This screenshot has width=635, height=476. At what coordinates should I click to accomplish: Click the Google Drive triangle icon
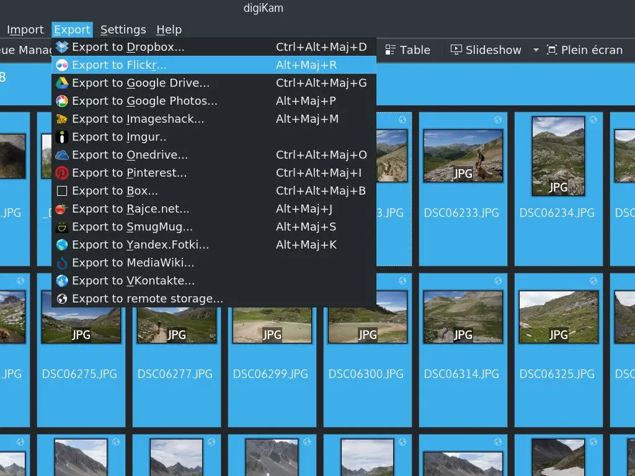[62, 82]
